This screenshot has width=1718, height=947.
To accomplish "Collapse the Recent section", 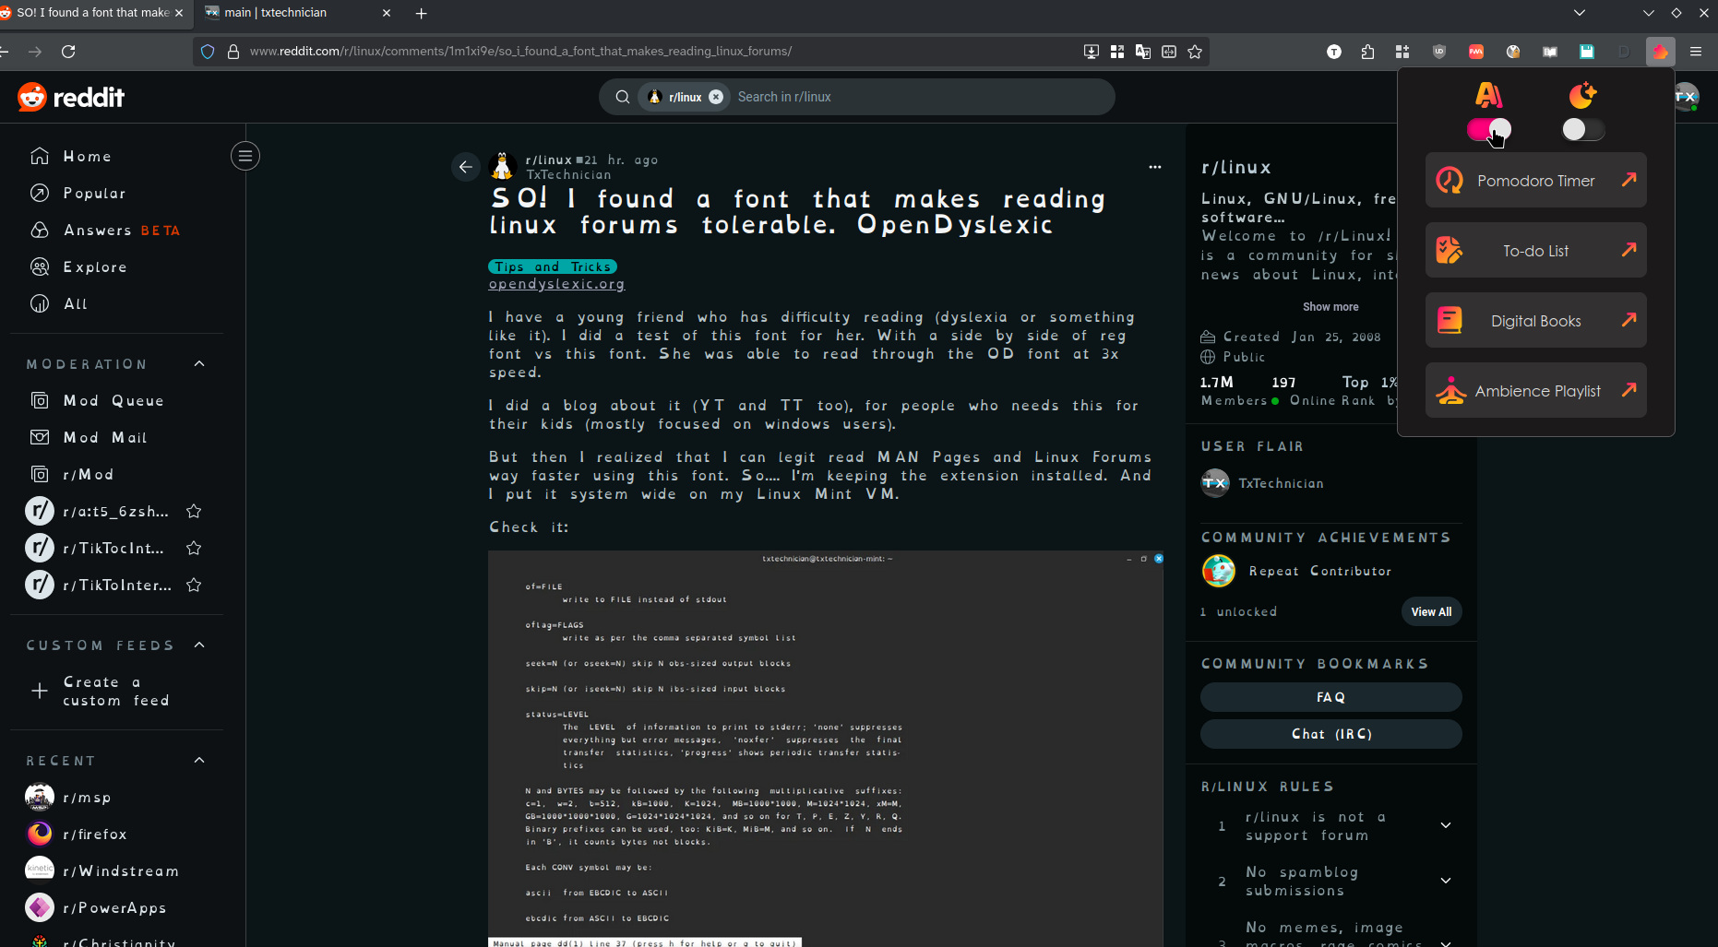I will pyautogui.click(x=199, y=760).
